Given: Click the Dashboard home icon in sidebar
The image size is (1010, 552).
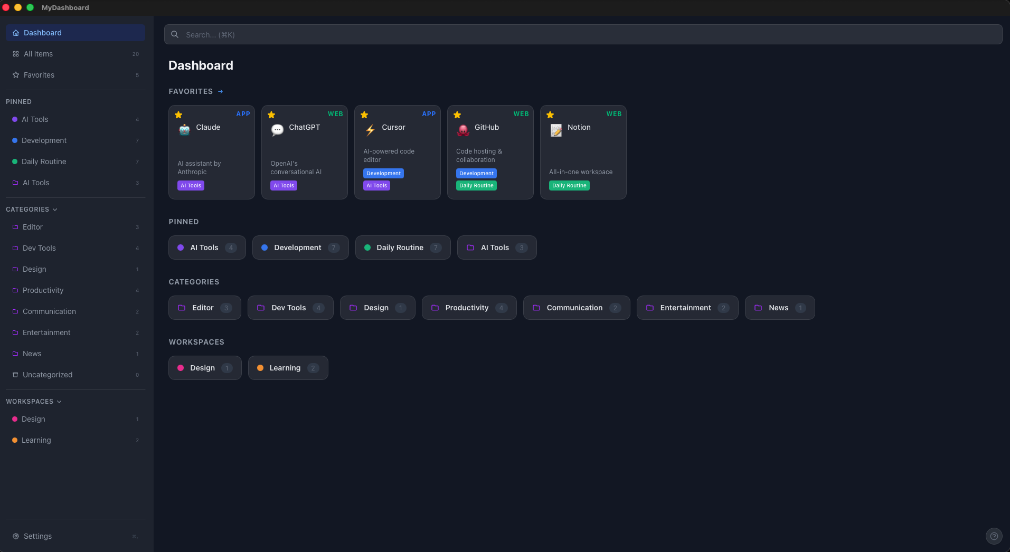Looking at the screenshot, I should [x=16, y=32].
